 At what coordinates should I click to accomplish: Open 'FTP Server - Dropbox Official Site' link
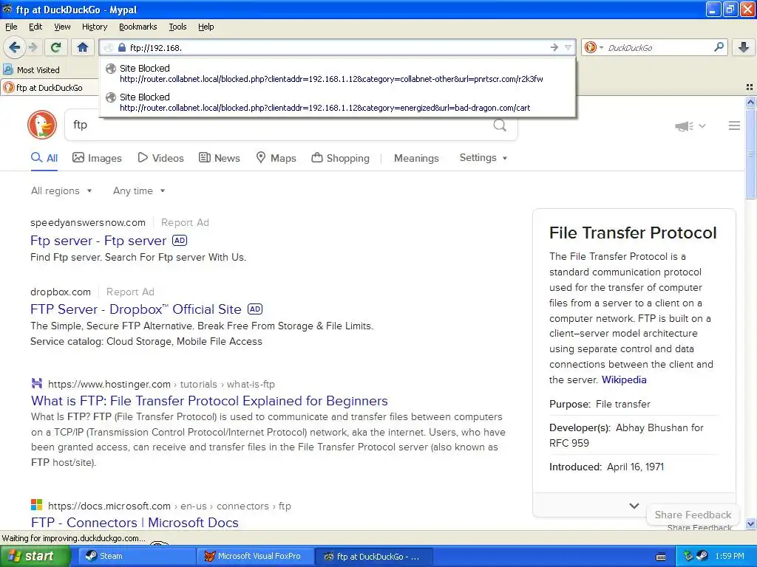[x=136, y=309]
